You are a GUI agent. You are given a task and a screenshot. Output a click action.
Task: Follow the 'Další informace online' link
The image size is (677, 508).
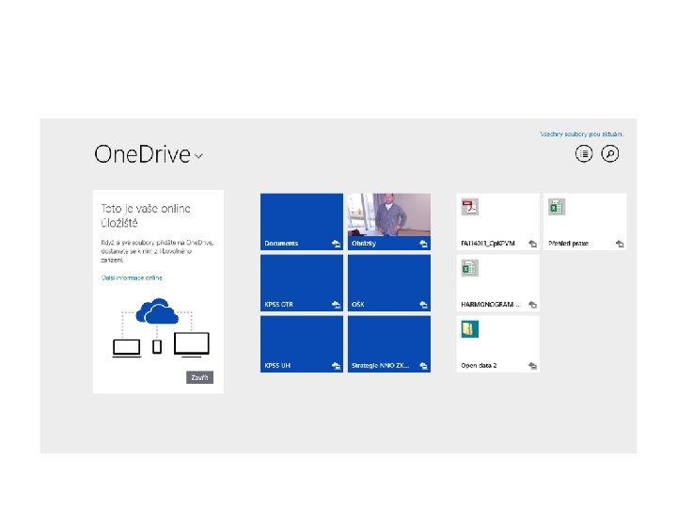tap(132, 278)
